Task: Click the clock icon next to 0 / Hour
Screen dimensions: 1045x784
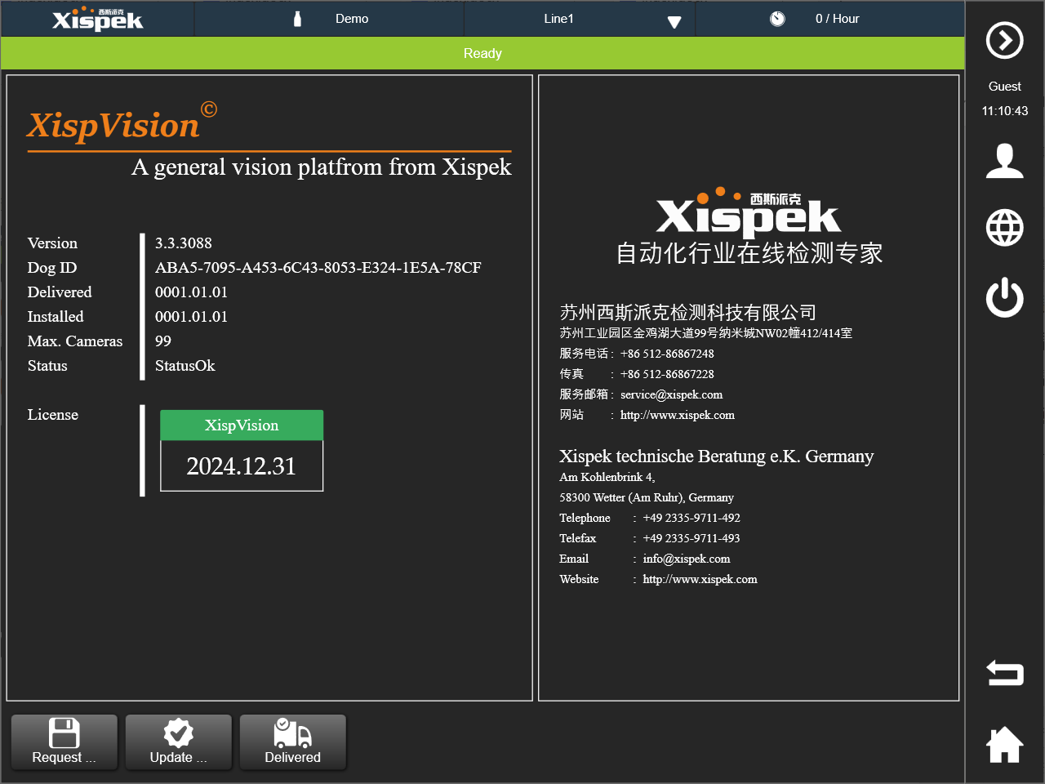Action: tap(777, 19)
